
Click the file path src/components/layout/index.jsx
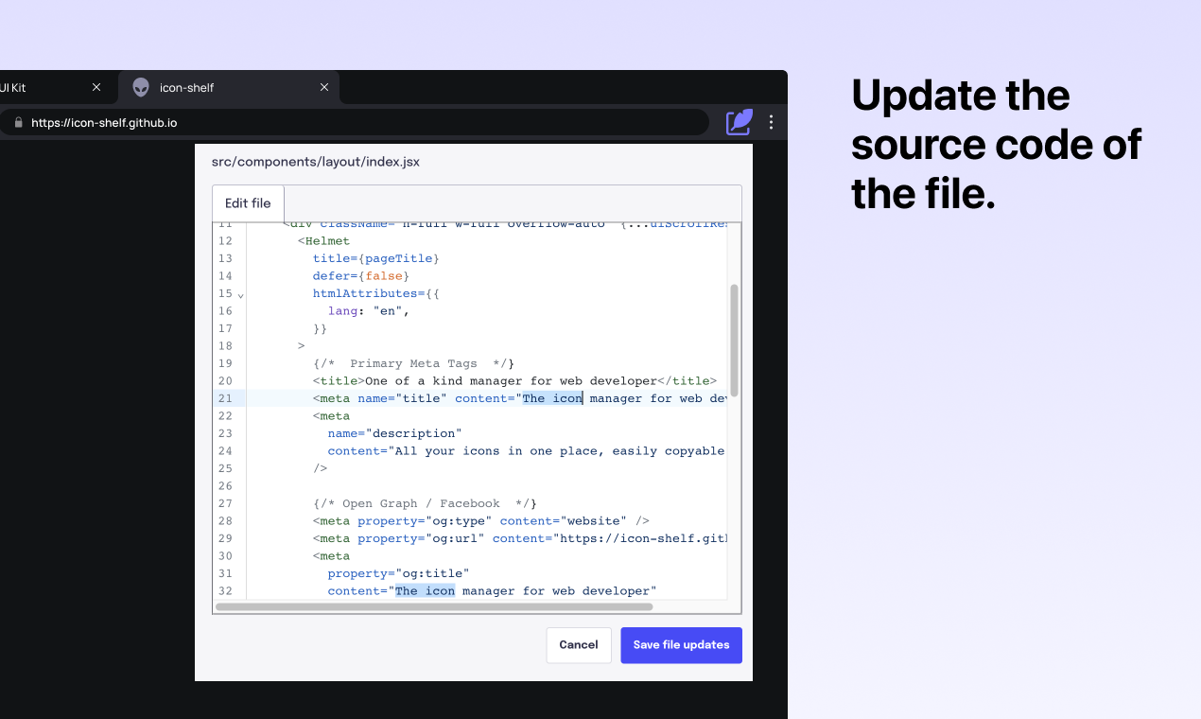coord(316,162)
